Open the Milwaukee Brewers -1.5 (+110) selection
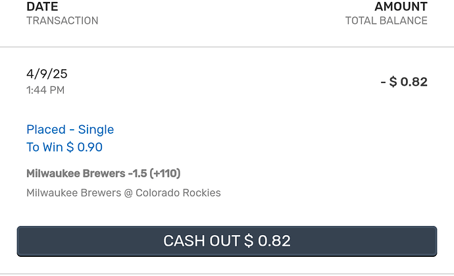This screenshot has width=454, height=276. (x=103, y=174)
